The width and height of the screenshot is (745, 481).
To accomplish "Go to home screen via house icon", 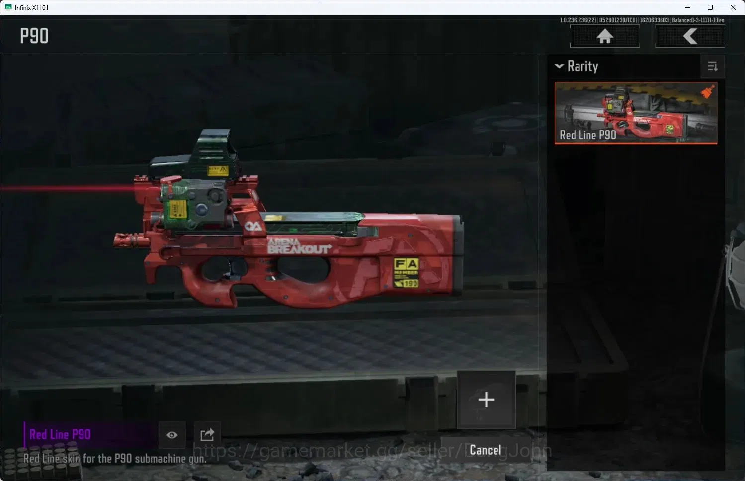I will coord(605,36).
